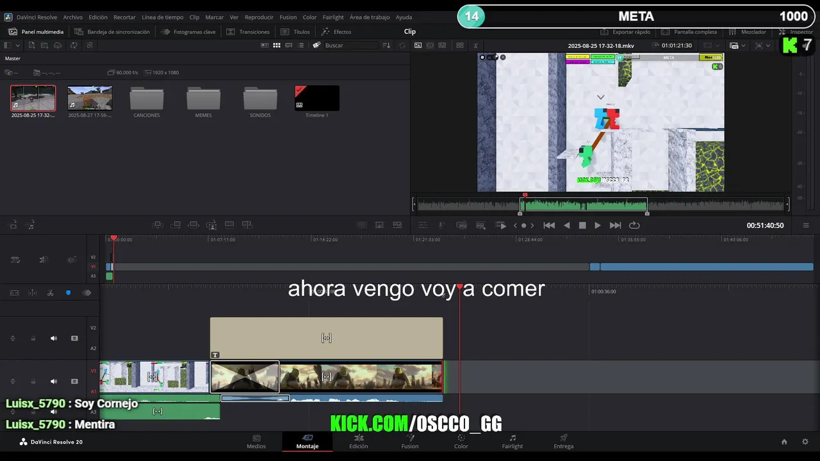Lock the V2 track

point(33,338)
